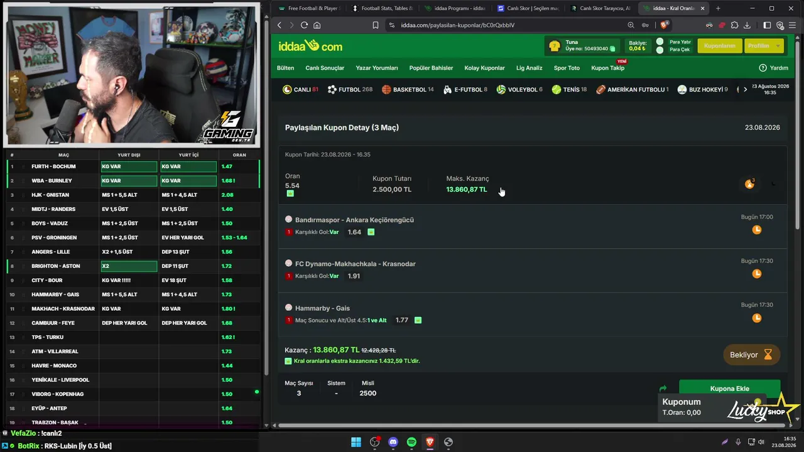Open Windows Start menu
This screenshot has height=452, width=804.
coord(356,442)
